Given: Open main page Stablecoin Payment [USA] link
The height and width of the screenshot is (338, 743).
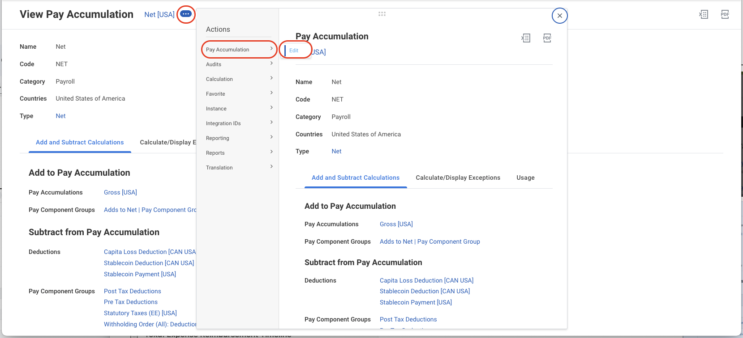Looking at the screenshot, I should 140,274.
